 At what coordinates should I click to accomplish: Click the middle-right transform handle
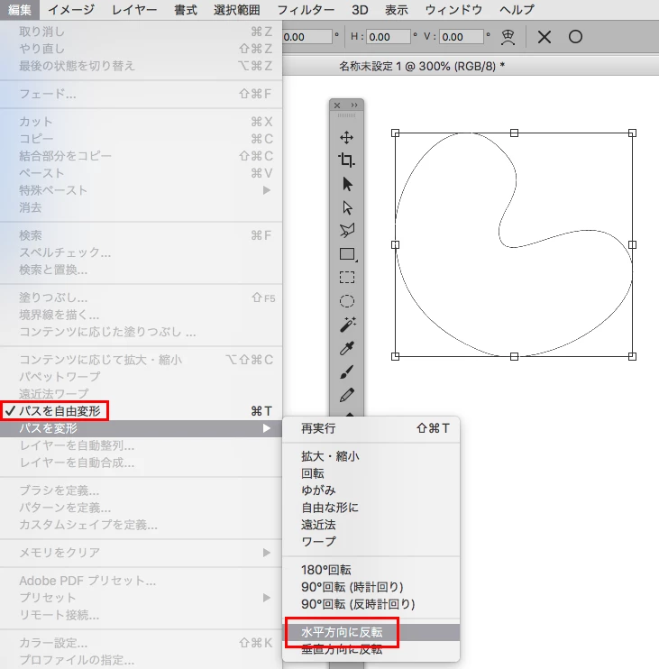click(x=632, y=244)
